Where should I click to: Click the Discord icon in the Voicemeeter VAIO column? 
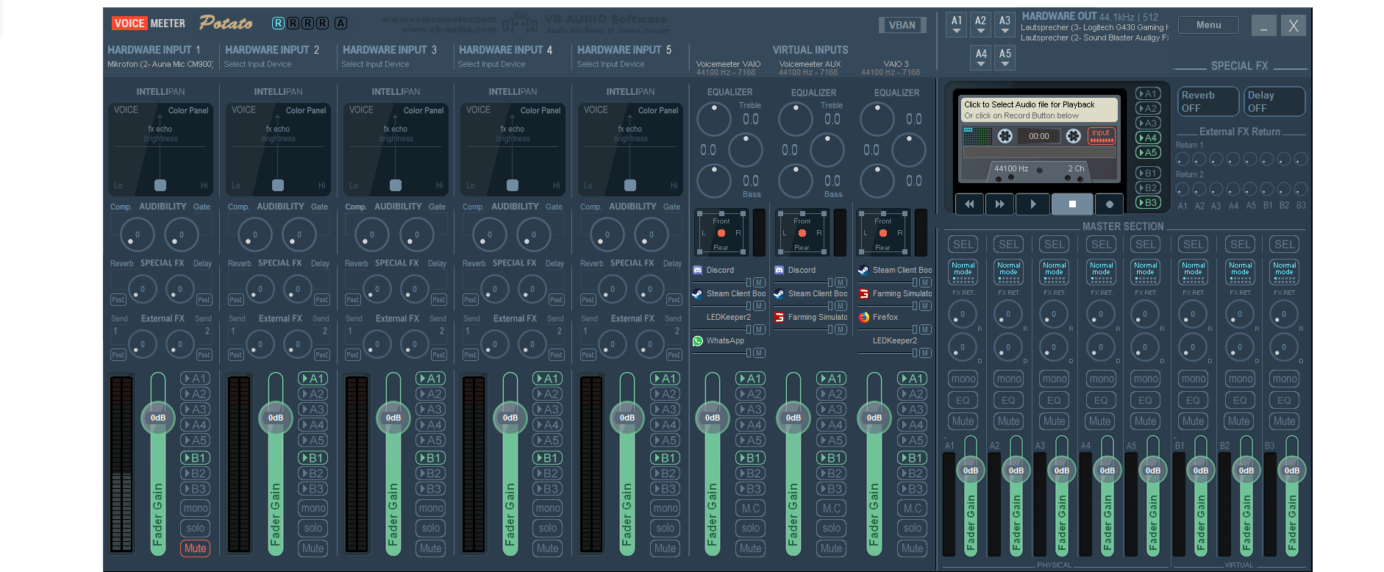698,270
